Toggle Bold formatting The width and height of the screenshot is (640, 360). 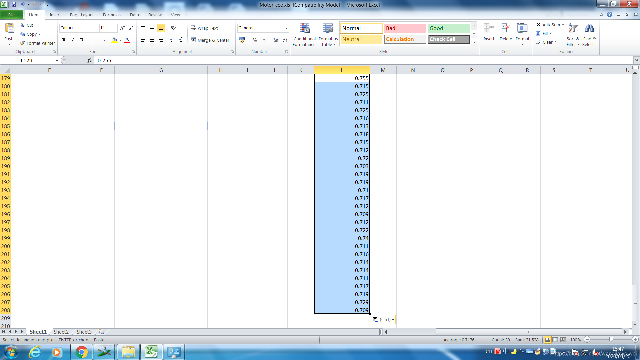tap(64, 40)
